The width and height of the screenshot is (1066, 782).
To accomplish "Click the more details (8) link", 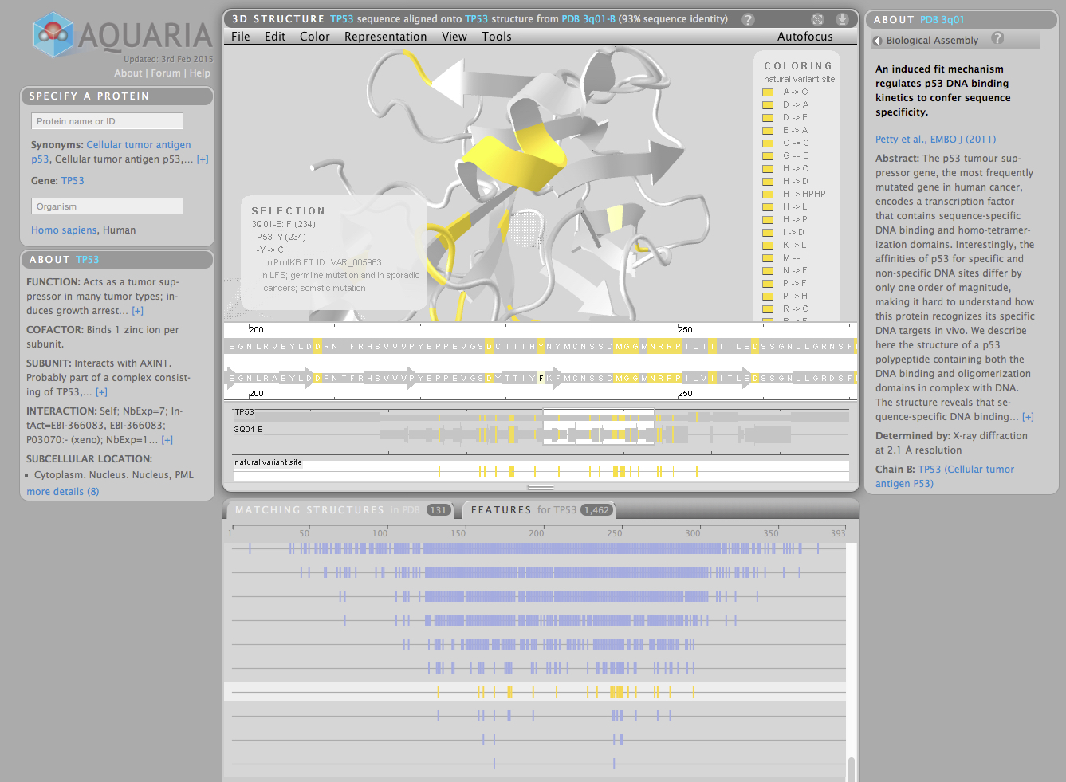I will click(62, 492).
